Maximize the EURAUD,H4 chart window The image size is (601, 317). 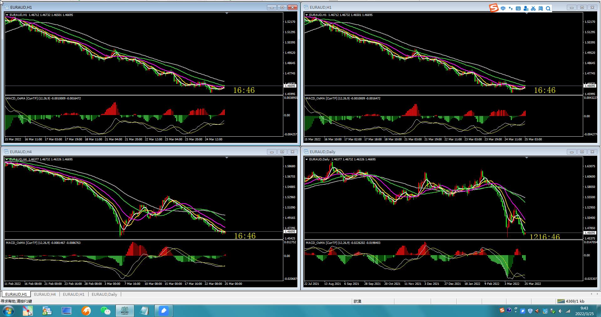[282, 152]
